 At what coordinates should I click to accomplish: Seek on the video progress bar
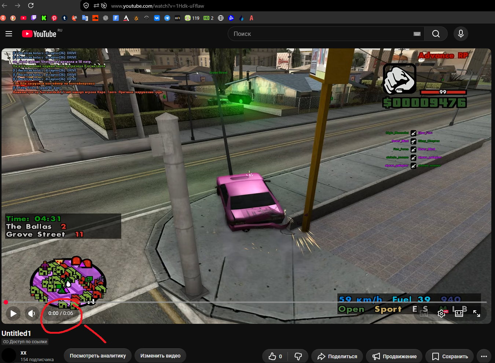tap(246, 302)
